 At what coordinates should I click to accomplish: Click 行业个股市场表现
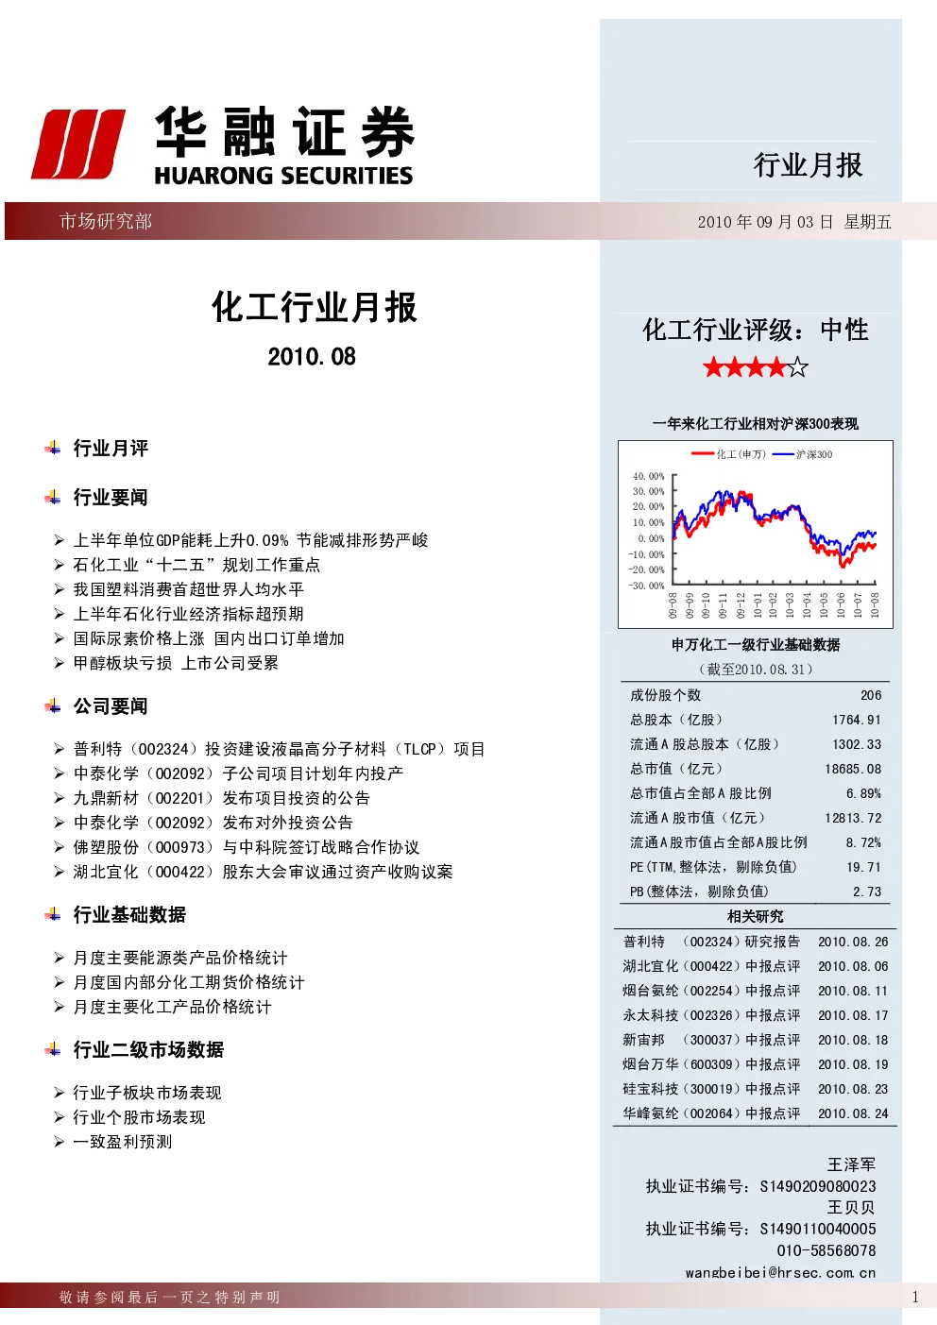point(140,1117)
